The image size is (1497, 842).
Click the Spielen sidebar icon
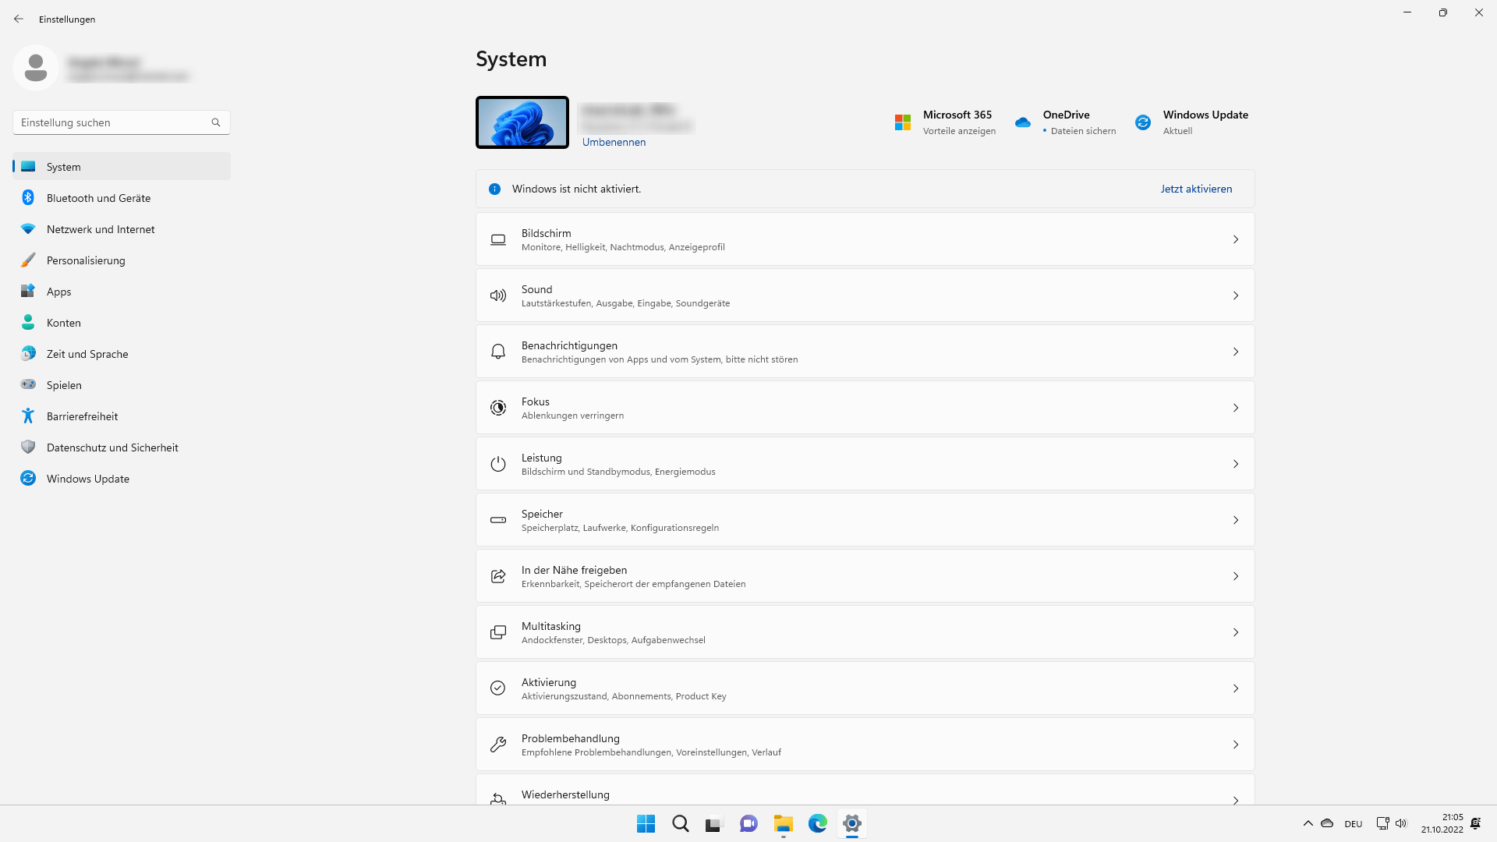coord(28,384)
